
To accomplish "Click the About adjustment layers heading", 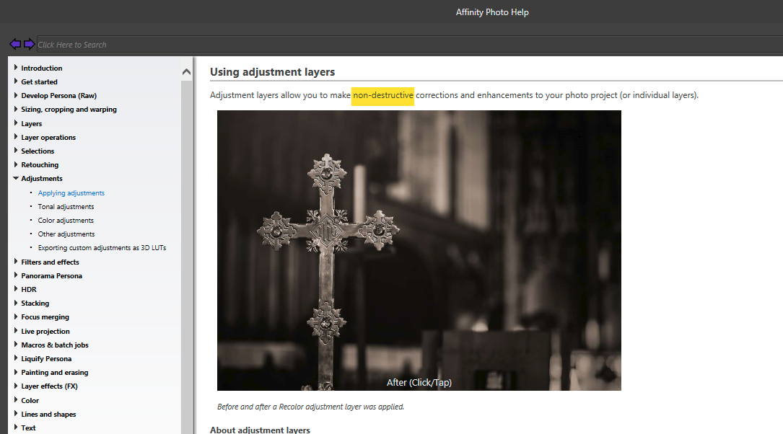I will pyautogui.click(x=260, y=430).
